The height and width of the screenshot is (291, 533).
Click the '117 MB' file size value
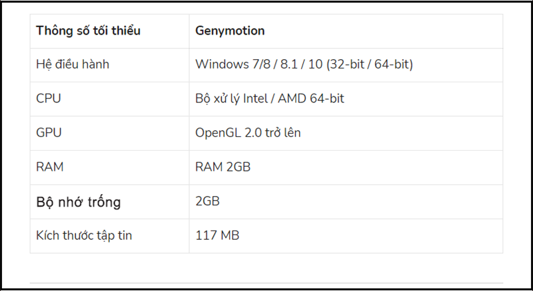coord(217,235)
